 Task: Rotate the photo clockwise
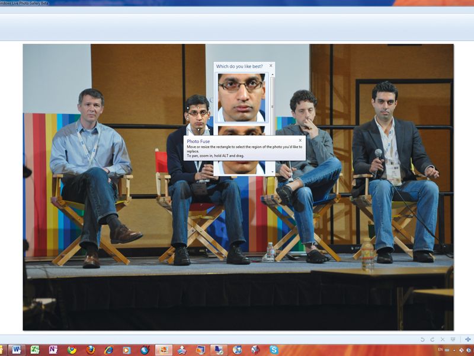coord(433,339)
